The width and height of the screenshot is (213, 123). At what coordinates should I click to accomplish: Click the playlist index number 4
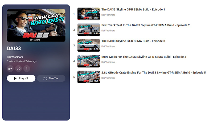pos(74,61)
